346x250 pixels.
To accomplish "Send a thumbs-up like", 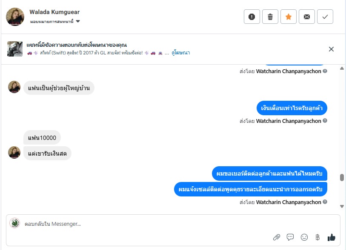I will tap(331, 237).
